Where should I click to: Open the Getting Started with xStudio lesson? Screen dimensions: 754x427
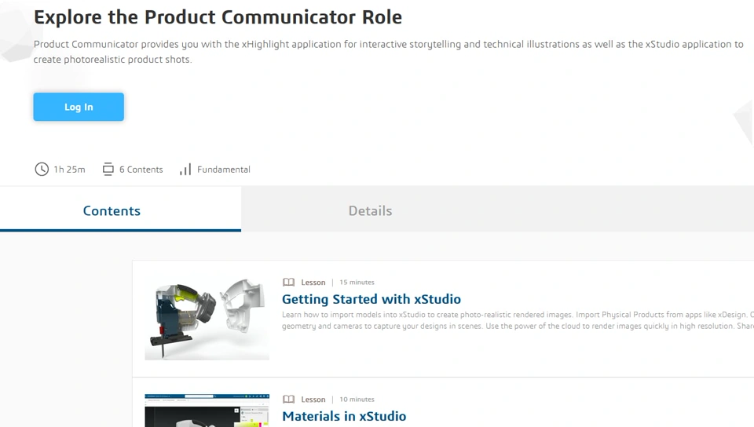pos(371,299)
